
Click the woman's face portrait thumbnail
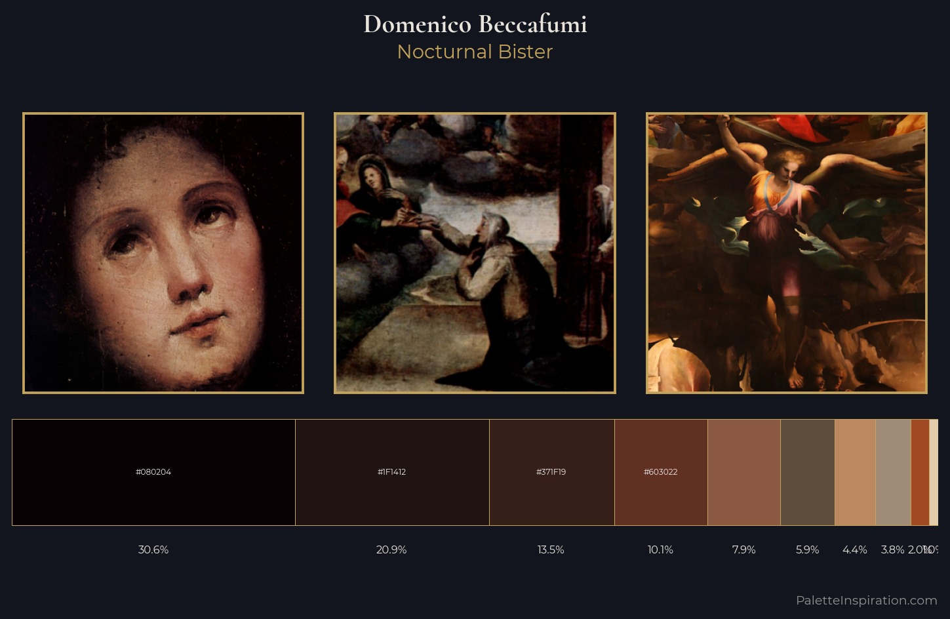[163, 253]
